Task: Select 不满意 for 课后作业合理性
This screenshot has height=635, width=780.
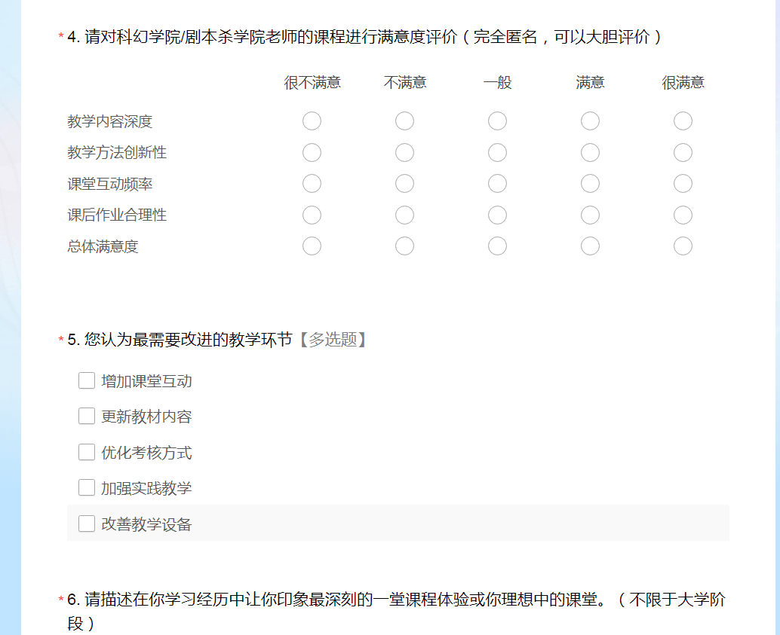Action: click(404, 215)
